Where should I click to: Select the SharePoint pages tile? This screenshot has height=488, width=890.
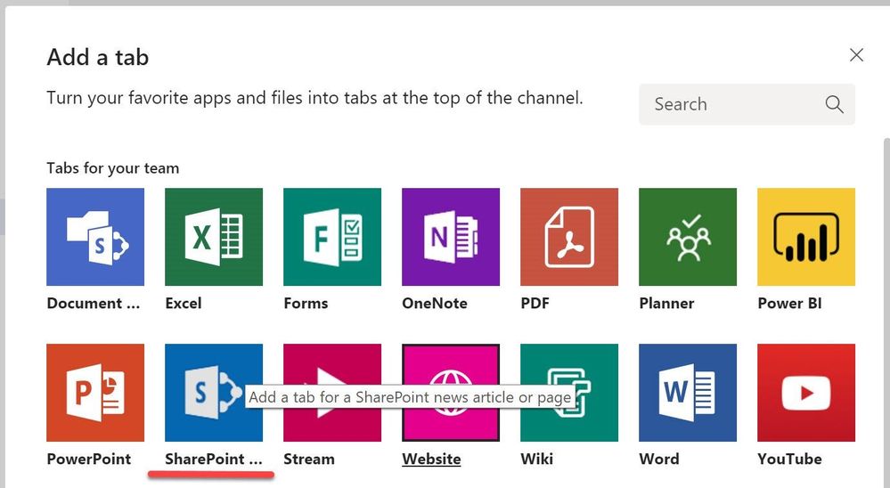pyautogui.click(x=214, y=393)
